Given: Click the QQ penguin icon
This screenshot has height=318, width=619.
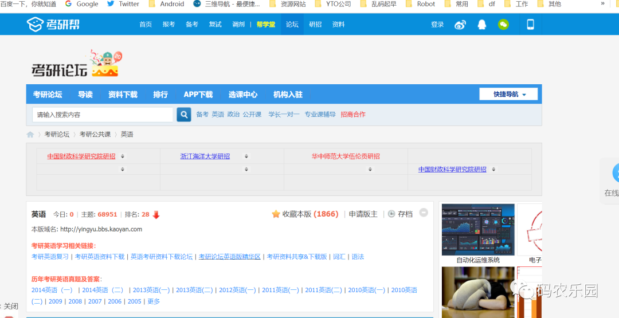Looking at the screenshot, I should [481, 25].
